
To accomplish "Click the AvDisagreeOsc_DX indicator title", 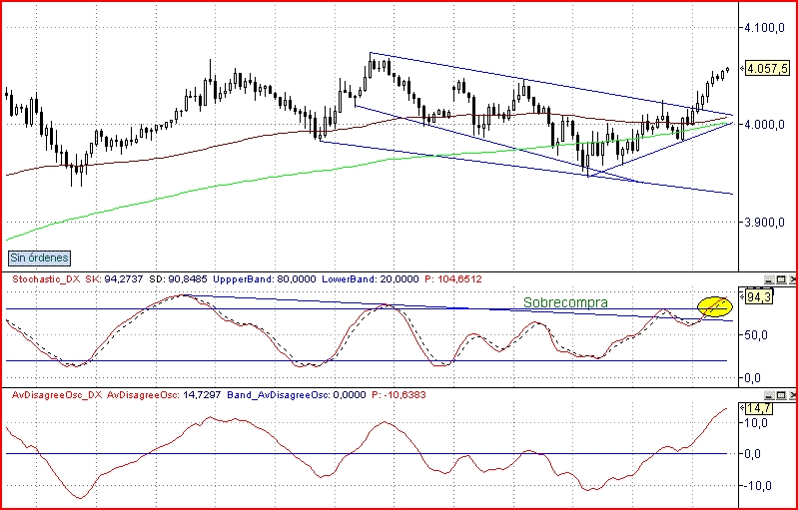I will (57, 395).
